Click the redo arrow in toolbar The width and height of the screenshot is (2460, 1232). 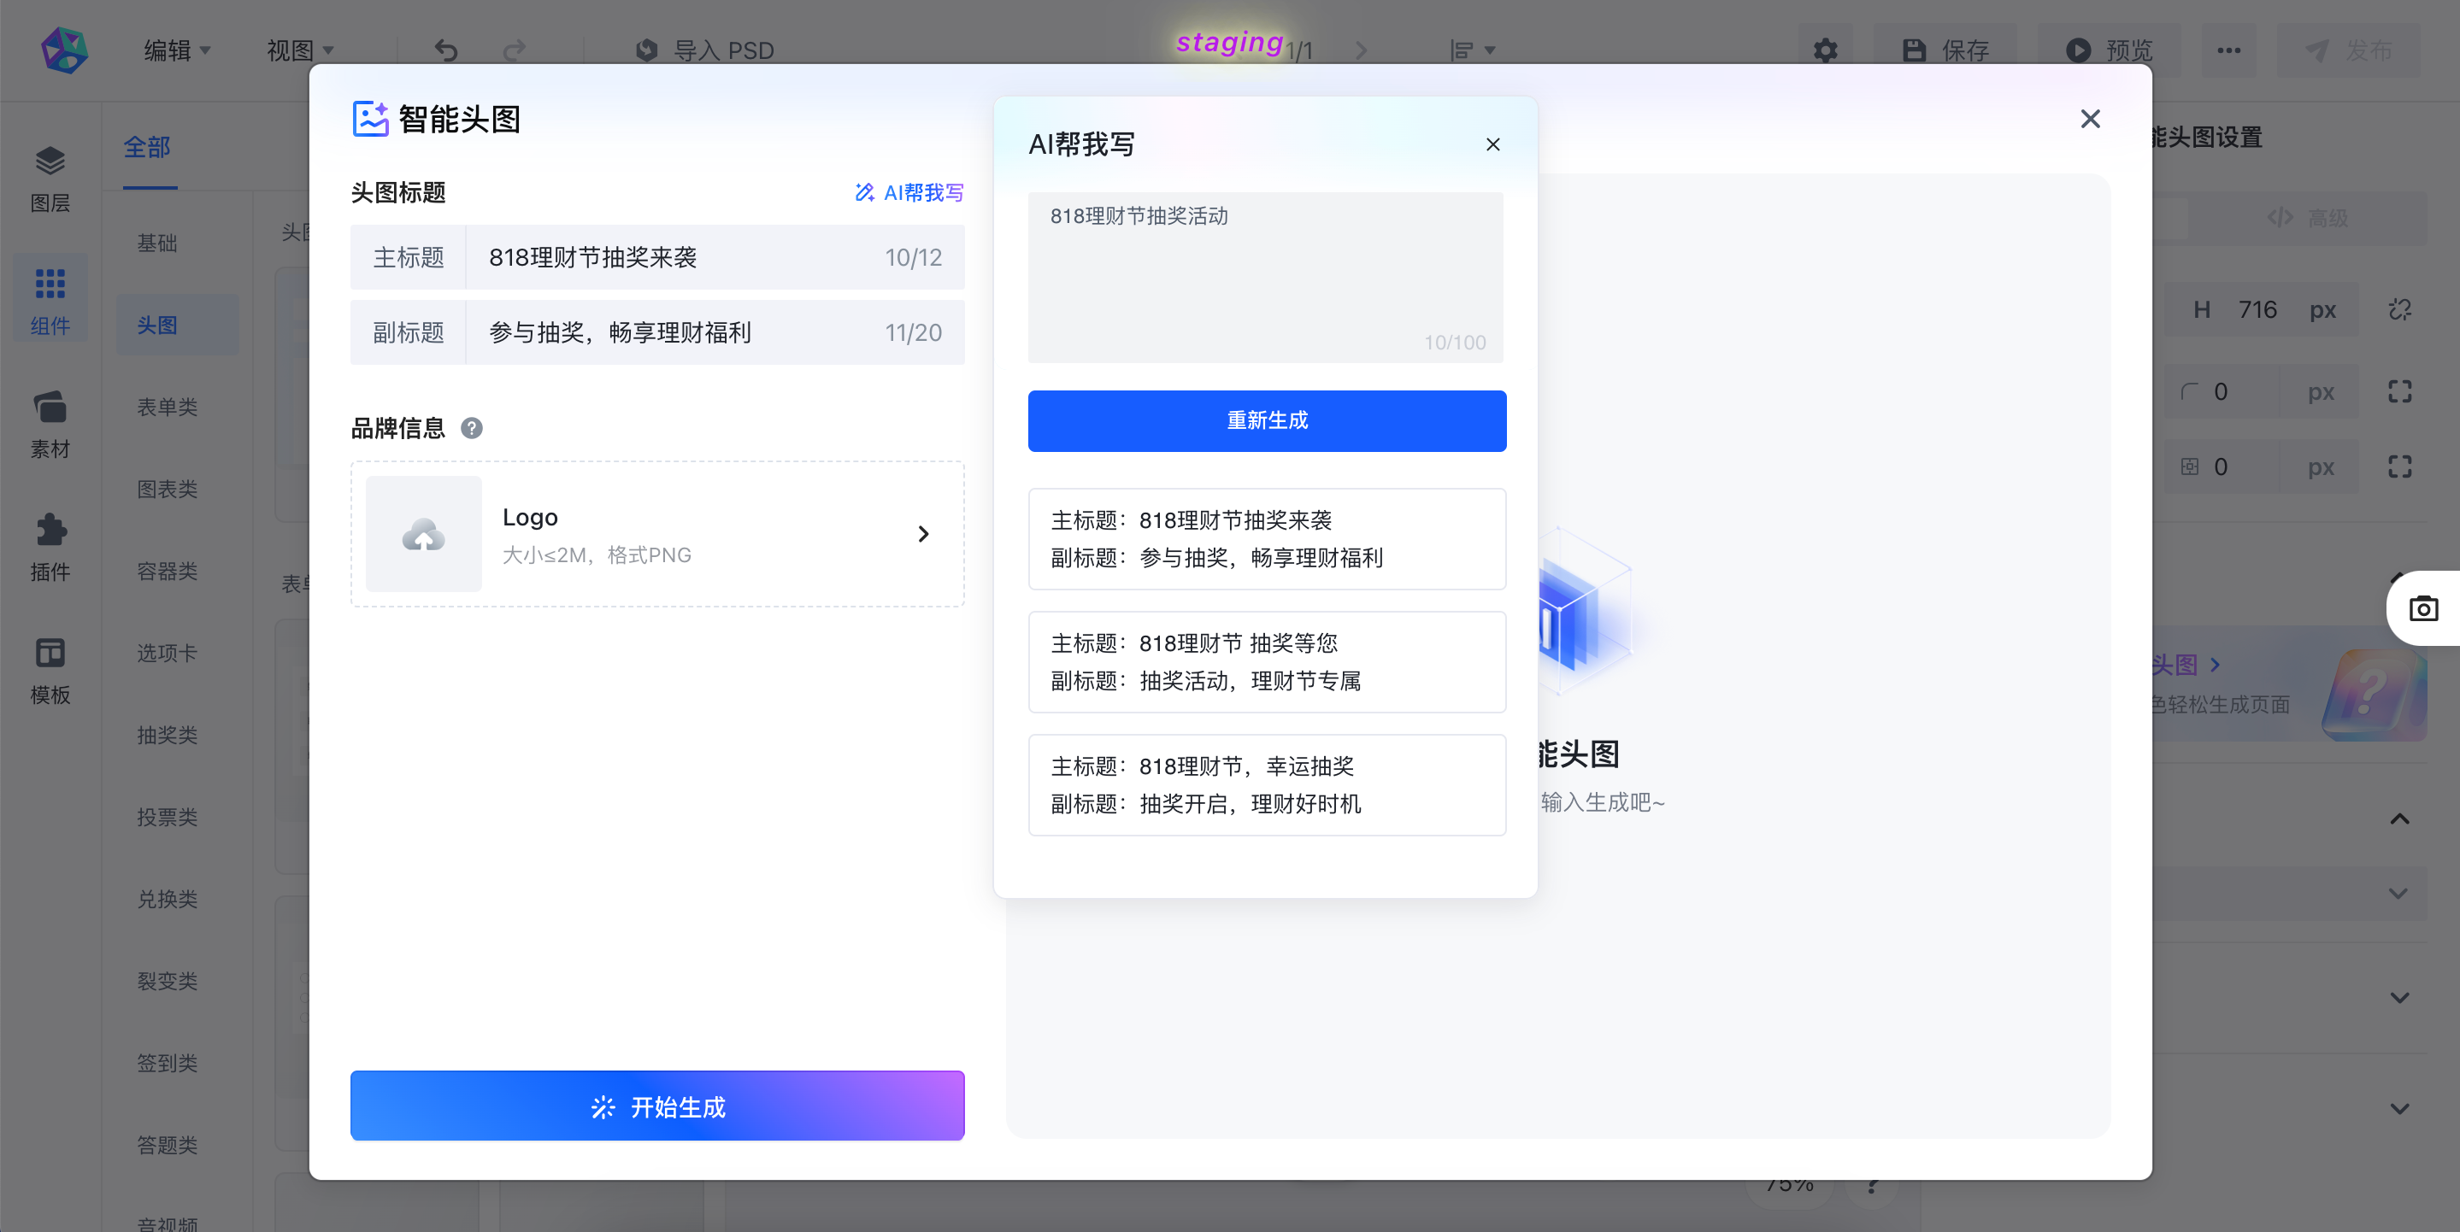tap(515, 50)
